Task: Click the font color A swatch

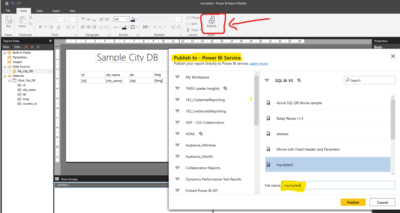Action: click(59, 27)
